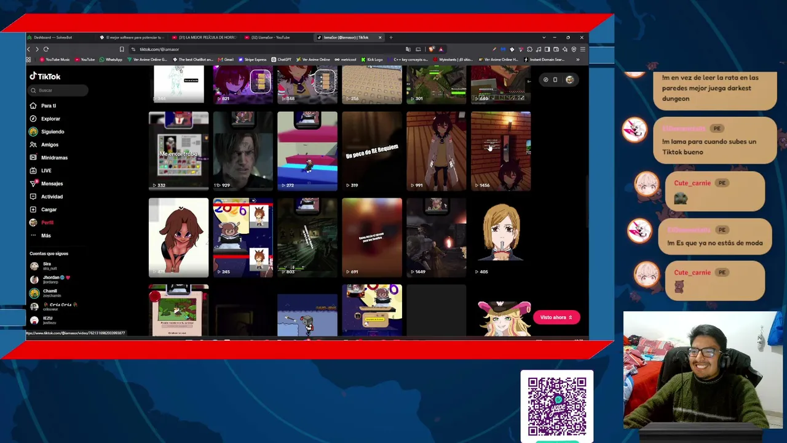This screenshot has height=443, width=787.
Task: Switch to the El mejor software tab
Action: 133,38
